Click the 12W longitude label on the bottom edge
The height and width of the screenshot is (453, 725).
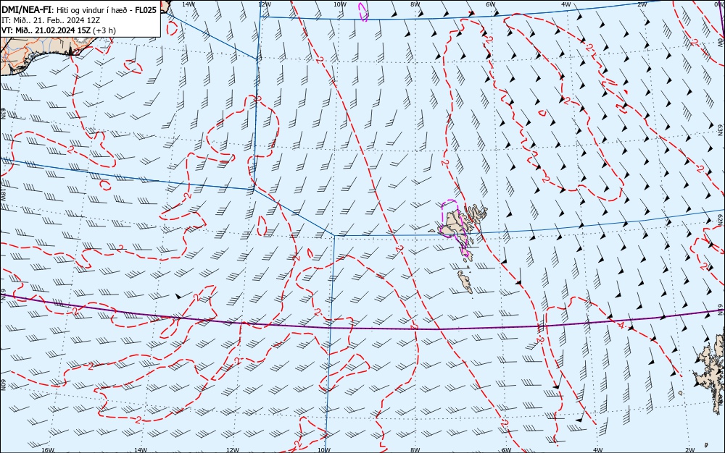point(233,450)
